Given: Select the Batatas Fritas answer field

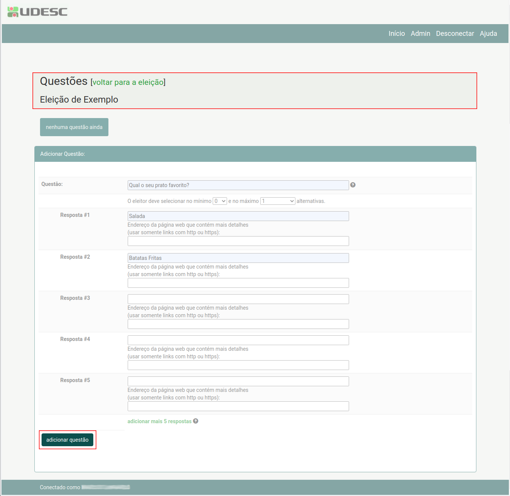Looking at the screenshot, I should point(238,258).
